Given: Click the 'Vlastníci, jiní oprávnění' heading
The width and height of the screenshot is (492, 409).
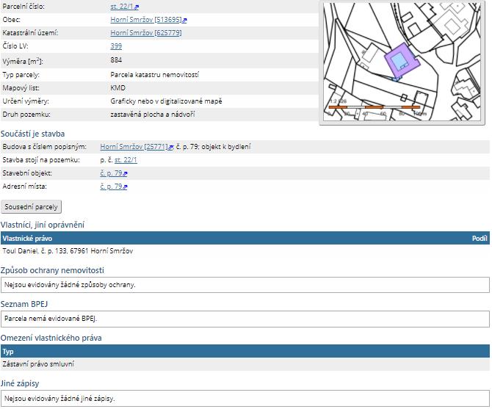Looking at the screenshot, I should [x=43, y=225].
